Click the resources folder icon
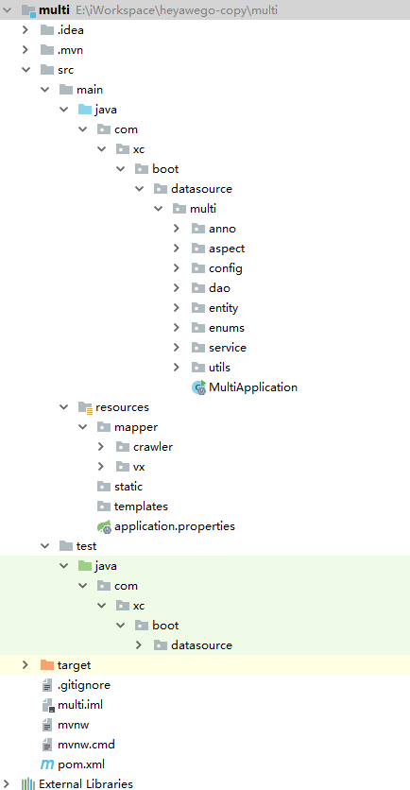Viewport: 410px width, 790px height. pyautogui.click(x=85, y=407)
